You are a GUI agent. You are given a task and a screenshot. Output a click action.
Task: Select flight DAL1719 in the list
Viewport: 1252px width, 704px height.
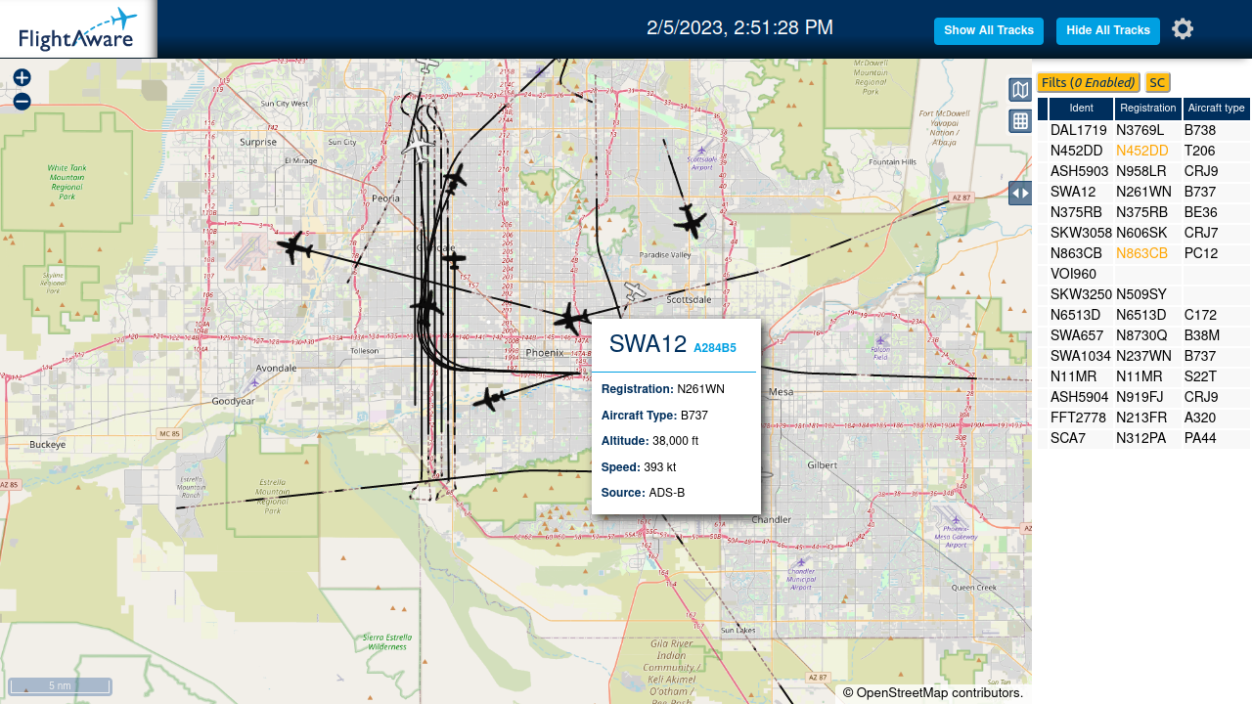click(1079, 130)
